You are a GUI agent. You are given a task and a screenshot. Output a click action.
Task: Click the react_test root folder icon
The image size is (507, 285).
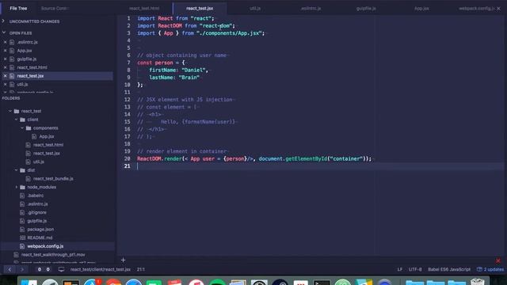[x=17, y=111]
